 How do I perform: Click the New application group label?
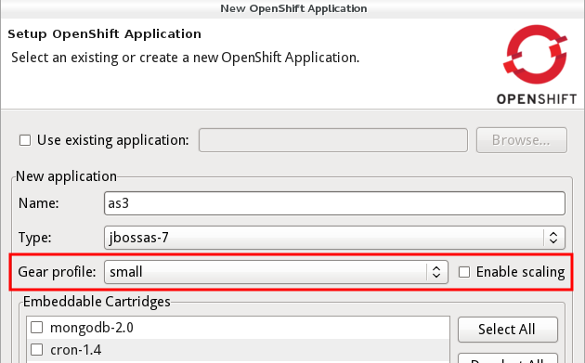[x=66, y=176]
